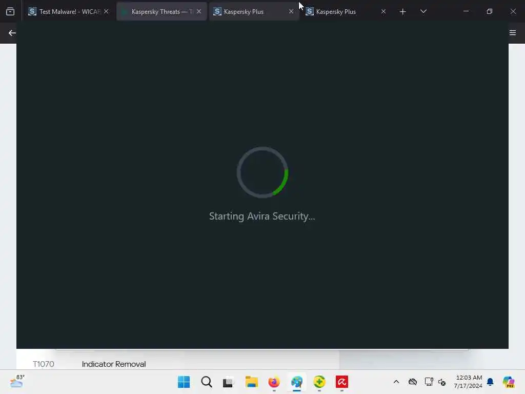Open the notifications bell icon
This screenshot has height=394, width=525.
(x=491, y=382)
